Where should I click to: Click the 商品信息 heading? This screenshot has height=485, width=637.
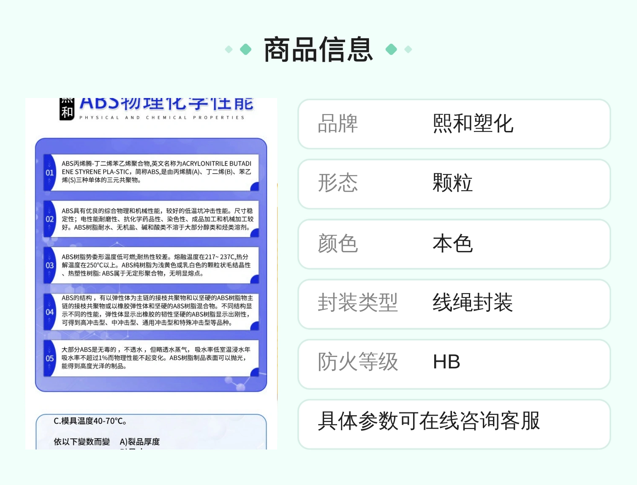click(x=318, y=49)
